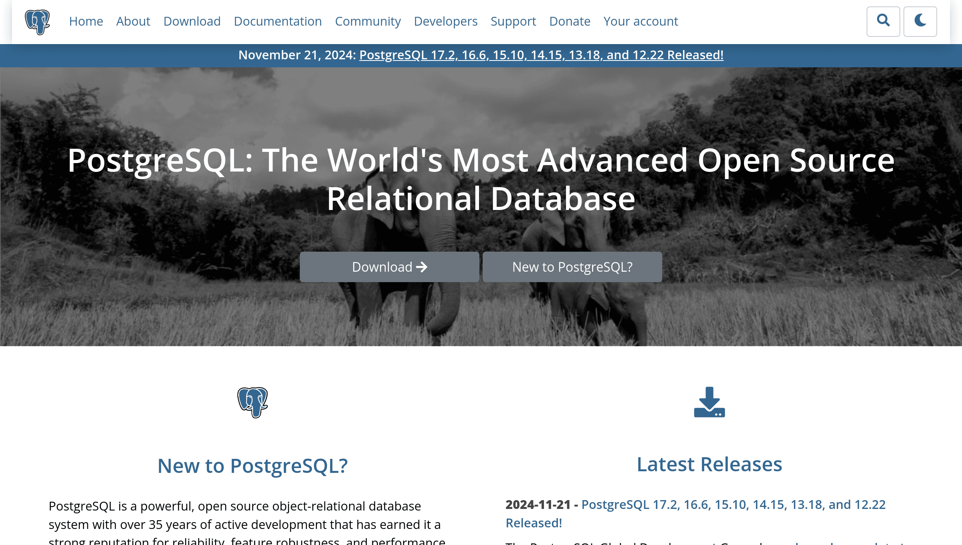This screenshot has width=962, height=545.
Task: Select the Support navigation tab
Action: (513, 21)
